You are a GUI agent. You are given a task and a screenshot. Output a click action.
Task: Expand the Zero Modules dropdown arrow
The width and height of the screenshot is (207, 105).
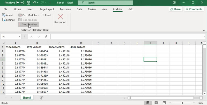(38, 15)
